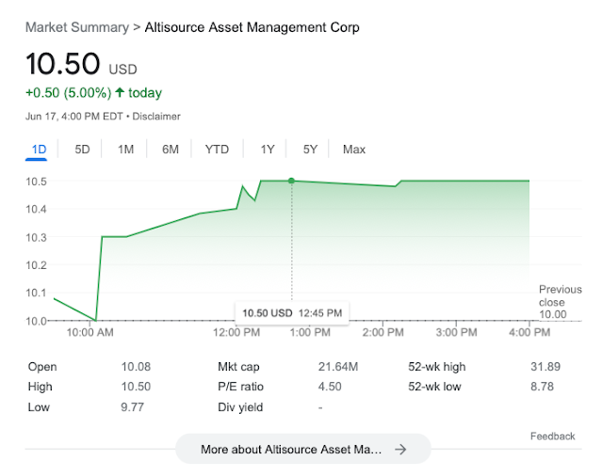Screen dimensions: 602x476
Task: Click the right arrow icon on More about button
Action: (400, 450)
